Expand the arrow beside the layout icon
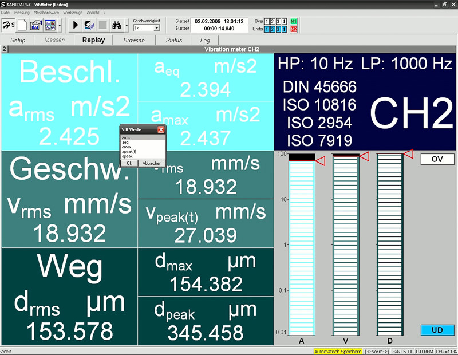 60,25
